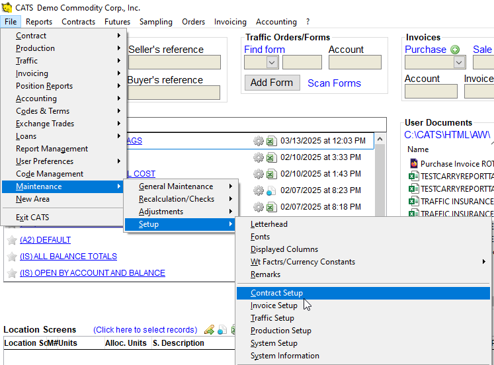Open the help '?' menu

click(308, 22)
